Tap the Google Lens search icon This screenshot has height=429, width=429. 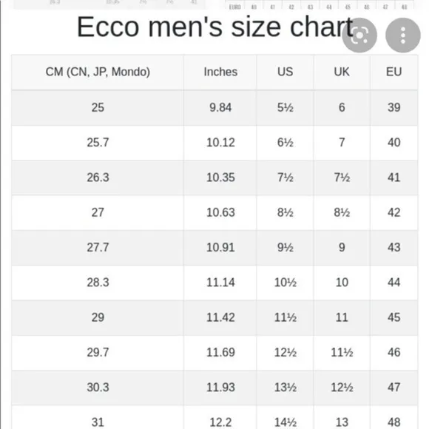click(x=359, y=35)
